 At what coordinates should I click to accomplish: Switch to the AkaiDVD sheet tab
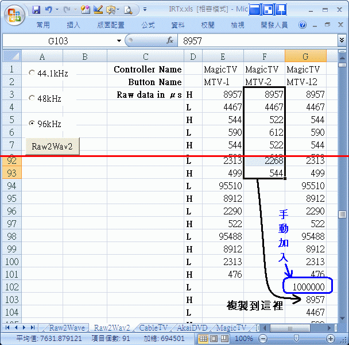coord(192,328)
